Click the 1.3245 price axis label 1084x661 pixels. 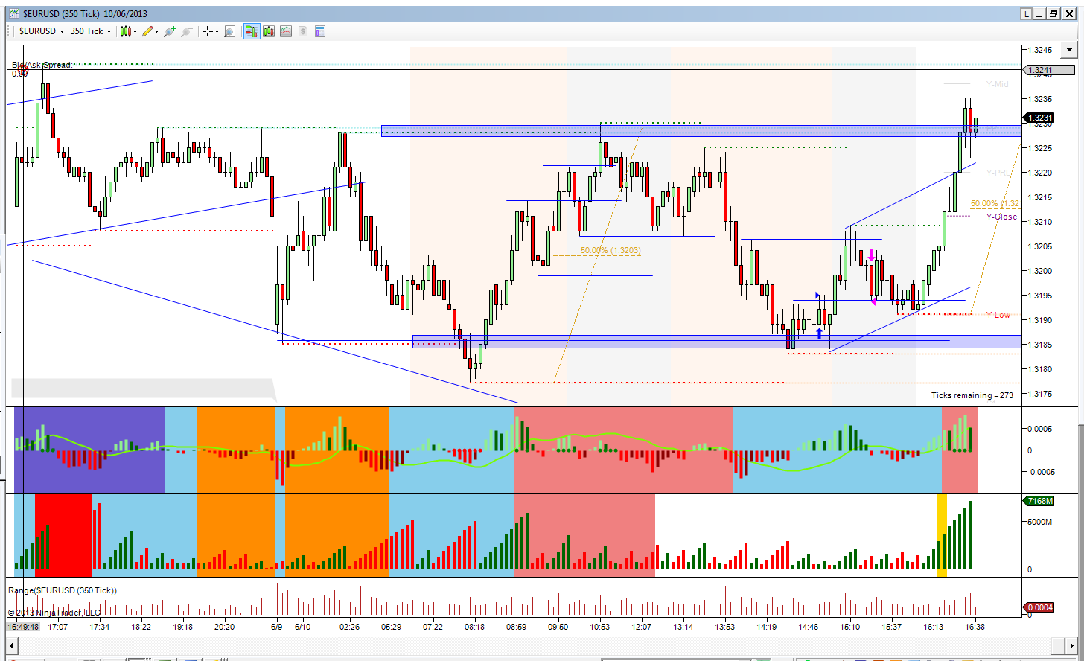point(1039,50)
